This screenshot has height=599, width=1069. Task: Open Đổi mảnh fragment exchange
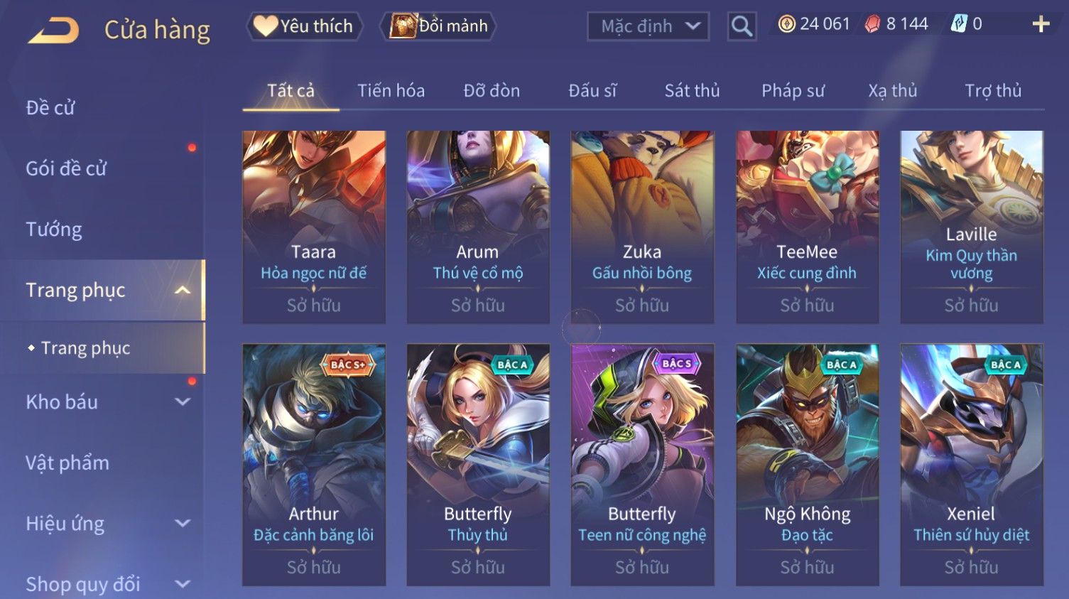pos(438,26)
